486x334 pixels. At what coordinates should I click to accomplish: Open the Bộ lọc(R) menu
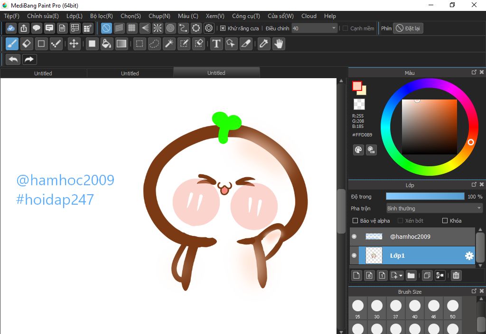point(101,16)
